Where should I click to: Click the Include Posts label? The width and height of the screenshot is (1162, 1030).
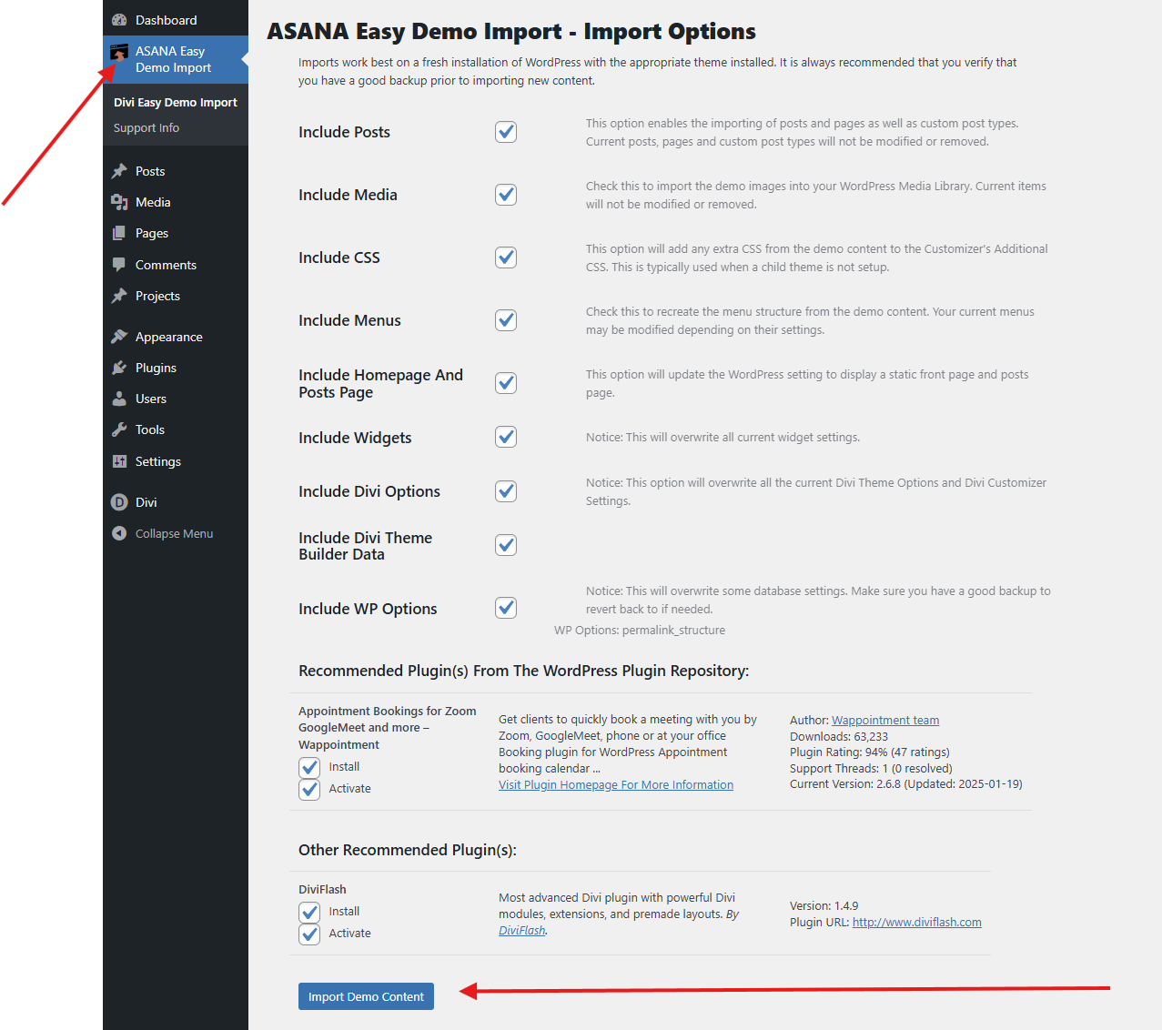pyautogui.click(x=344, y=132)
